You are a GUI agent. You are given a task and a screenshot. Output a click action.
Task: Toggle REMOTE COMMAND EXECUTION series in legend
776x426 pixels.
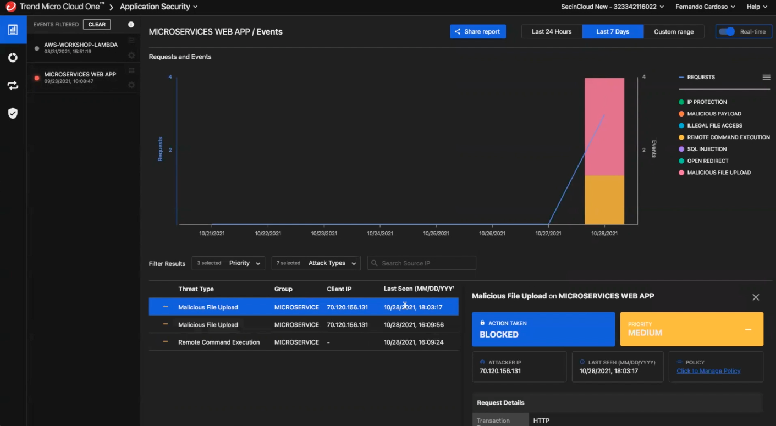pos(724,137)
